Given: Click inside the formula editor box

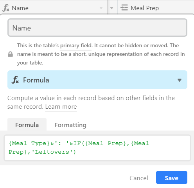Looking at the screenshot, I should [97, 148].
